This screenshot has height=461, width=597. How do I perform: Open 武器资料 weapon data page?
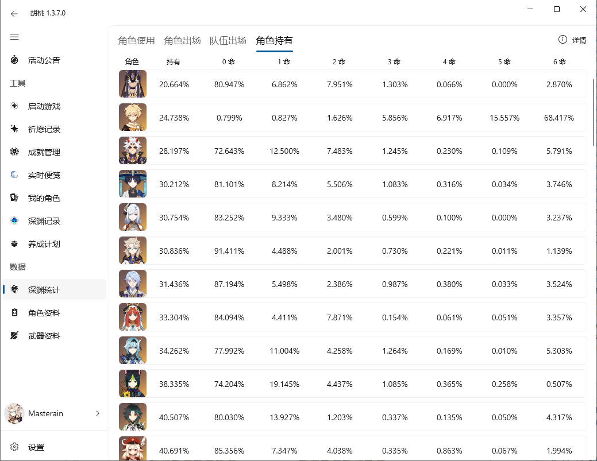(x=44, y=336)
